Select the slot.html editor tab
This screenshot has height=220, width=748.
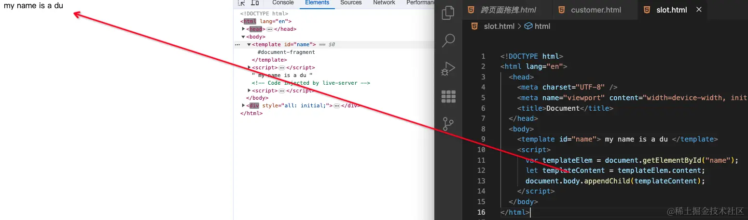(x=671, y=10)
